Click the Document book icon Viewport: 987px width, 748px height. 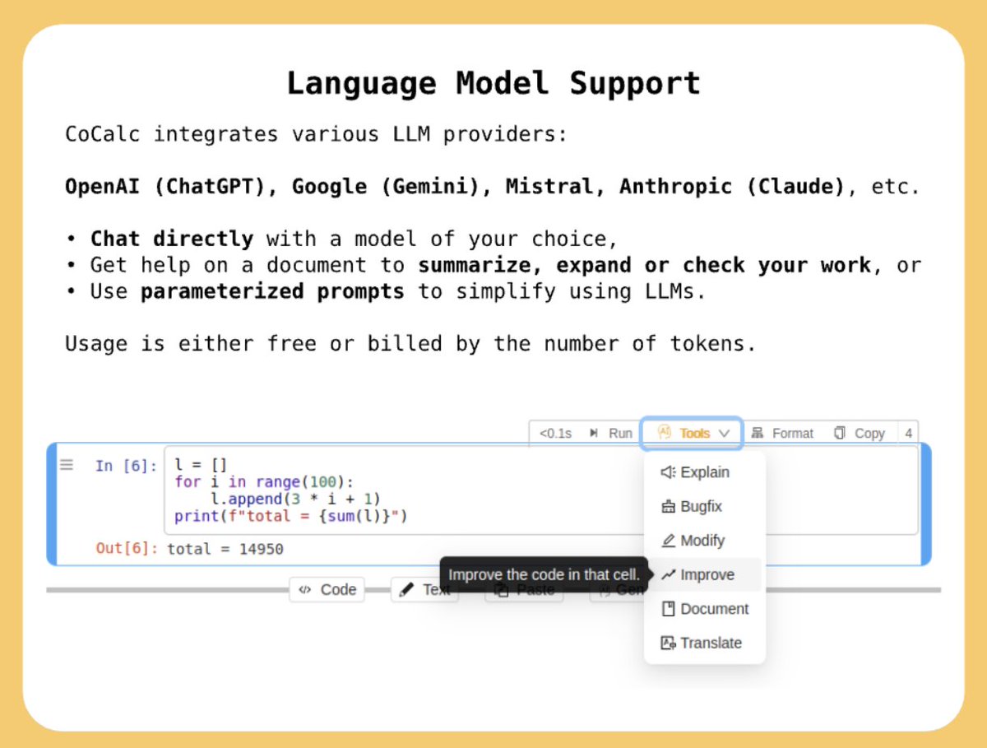[668, 609]
